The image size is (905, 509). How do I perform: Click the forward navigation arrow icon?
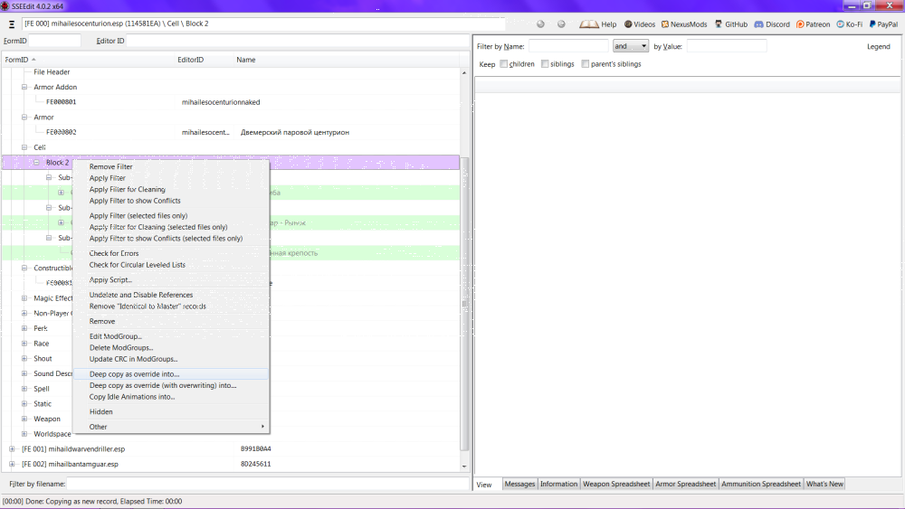[x=561, y=24]
